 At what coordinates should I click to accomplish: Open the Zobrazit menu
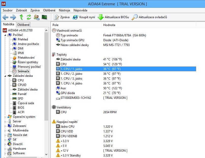[22, 10]
